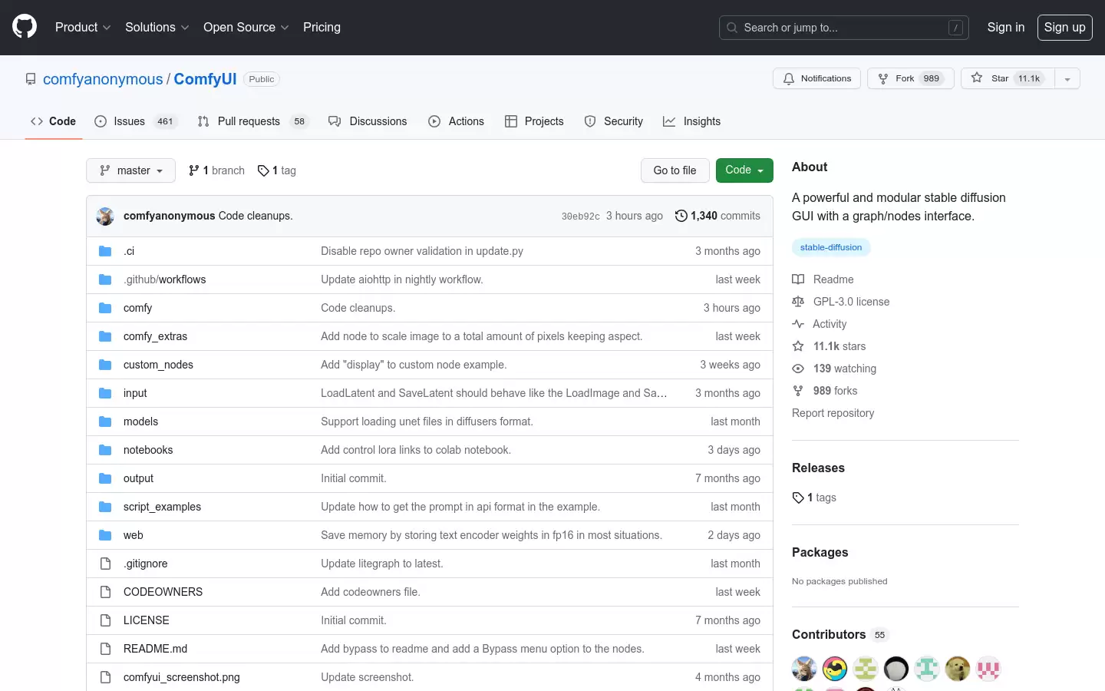Click the 1 branch link
Image resolution: width=1105 pixels, height=691 pixels.
pos(217,170)
